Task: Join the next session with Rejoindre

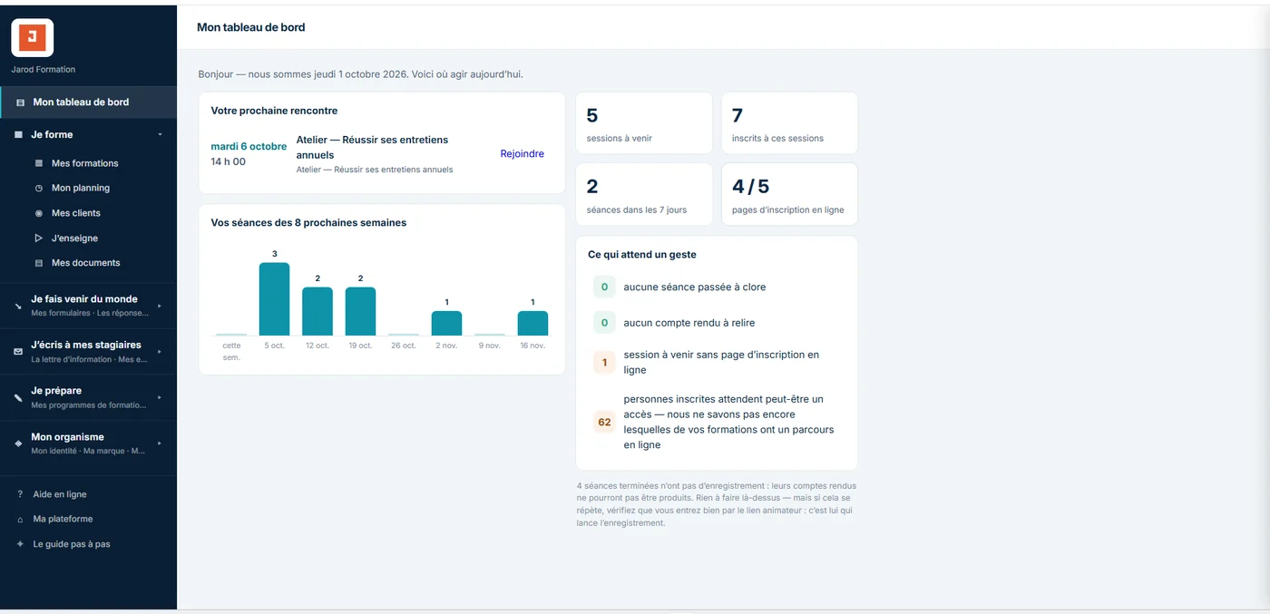Action: coord(522,154)
